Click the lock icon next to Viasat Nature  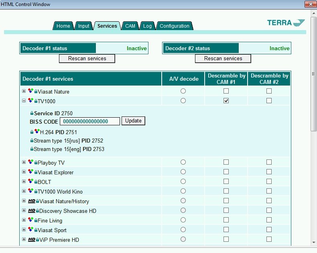(x=36, y=92)
